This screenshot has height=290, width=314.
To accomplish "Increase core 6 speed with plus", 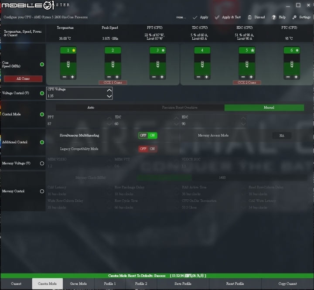I will tap(296, 77).
